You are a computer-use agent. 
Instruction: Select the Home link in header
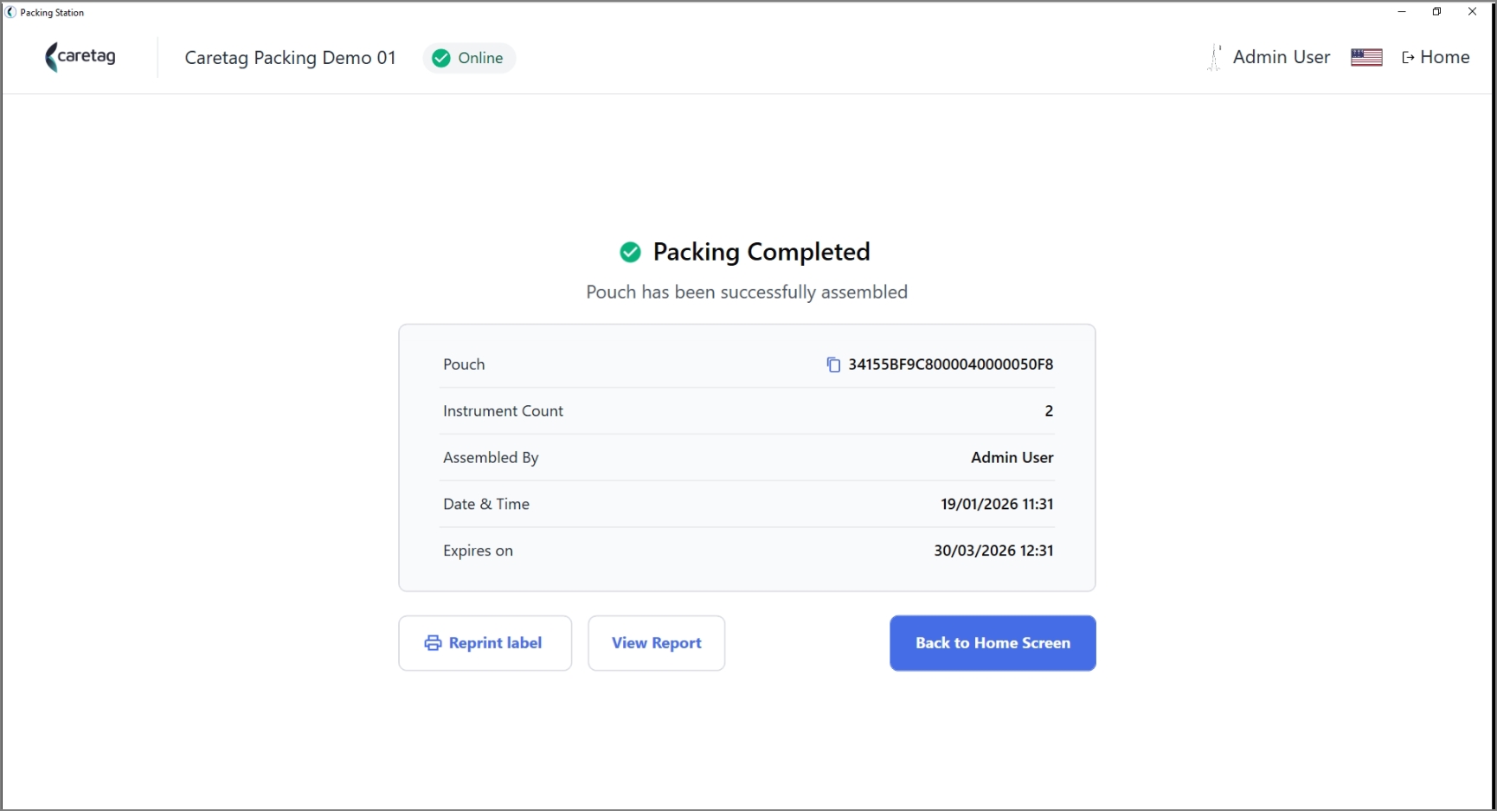(1436, 57)
